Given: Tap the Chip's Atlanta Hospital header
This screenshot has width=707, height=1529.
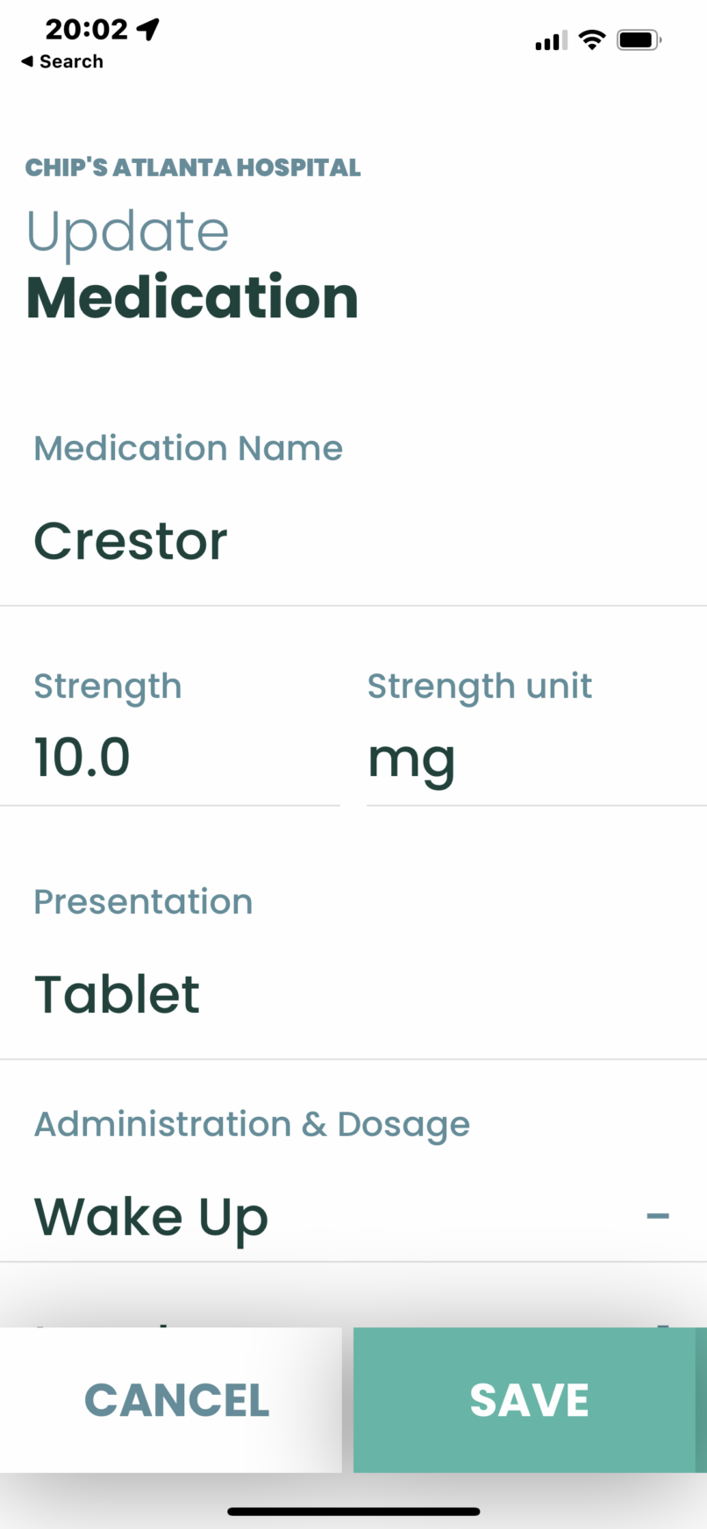Looking at the screenshot, I should point(193,167).
